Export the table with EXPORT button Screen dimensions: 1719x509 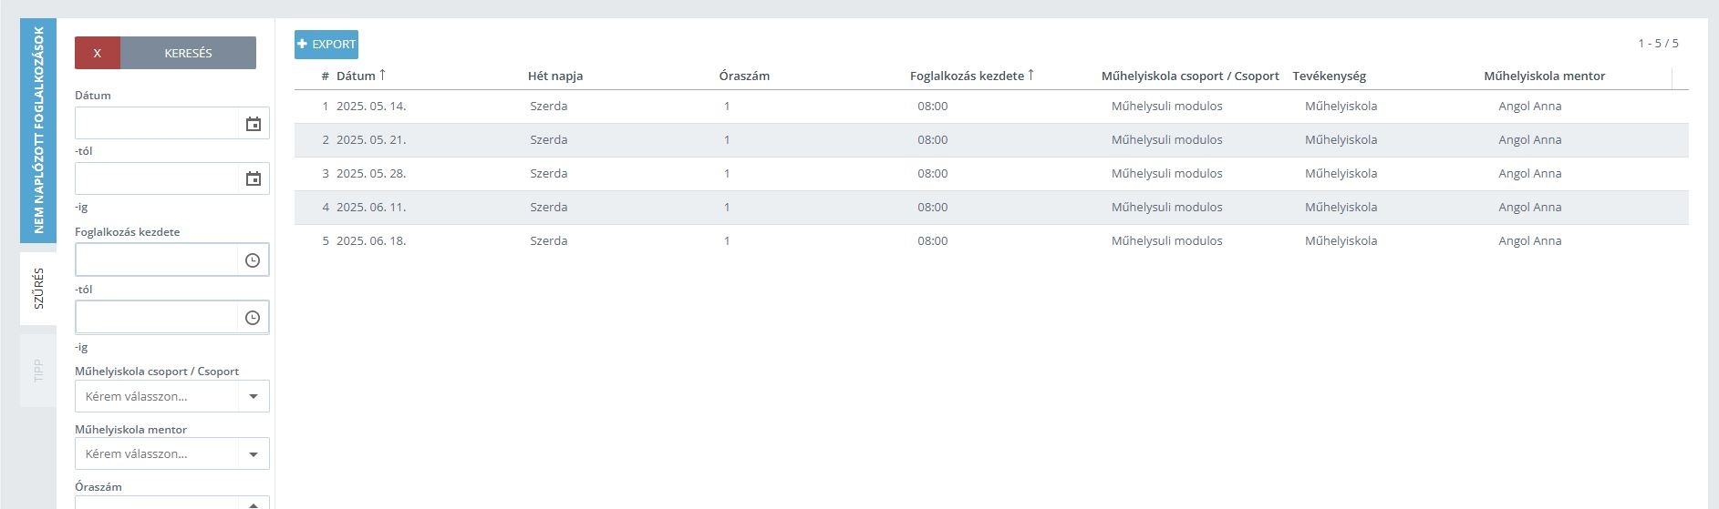pyautogui.click(x=326, y=45)
